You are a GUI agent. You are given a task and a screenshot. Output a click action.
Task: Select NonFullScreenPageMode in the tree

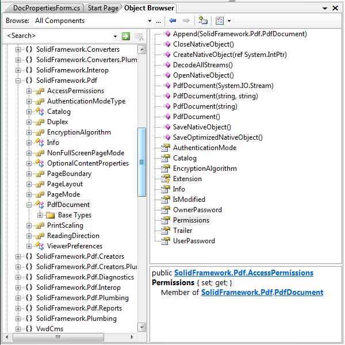pos(86,153)
